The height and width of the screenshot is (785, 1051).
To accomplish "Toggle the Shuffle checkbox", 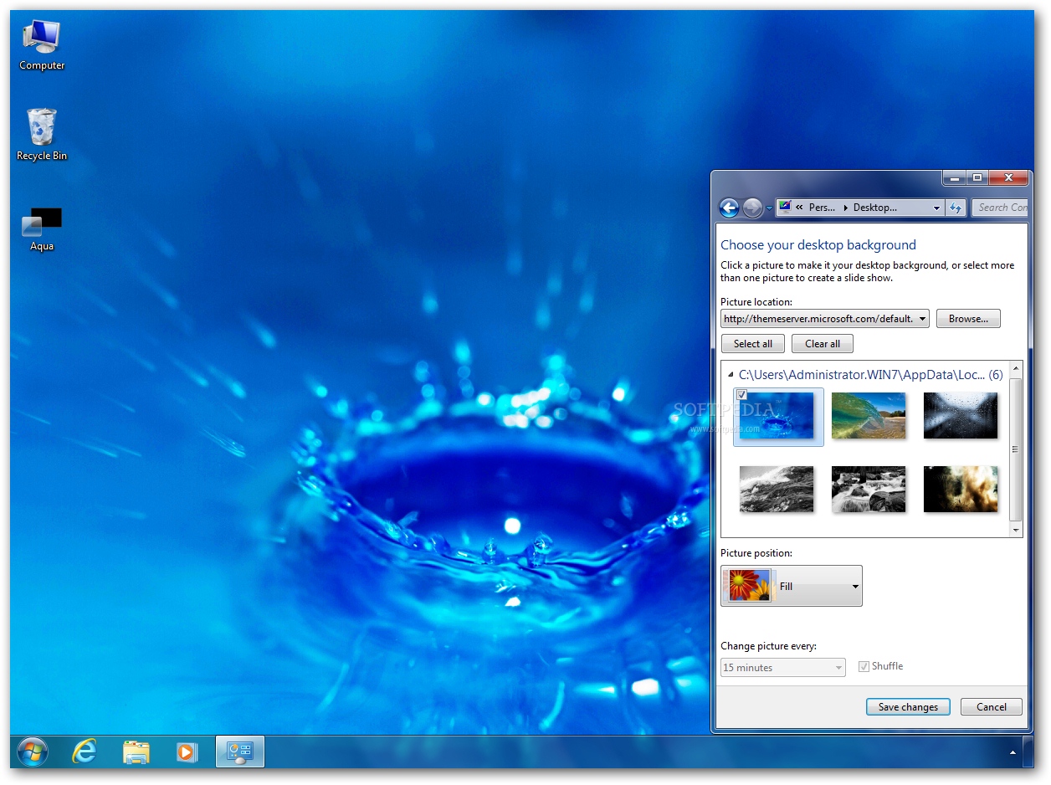I will click(x=864, y=667).
